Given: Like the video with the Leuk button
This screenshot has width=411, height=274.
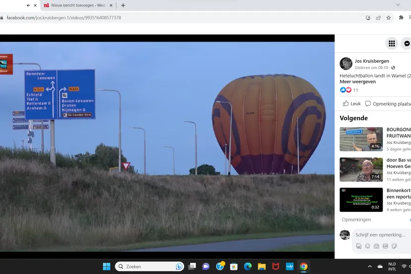Looking at the screenshot, I should click(352, 104).
